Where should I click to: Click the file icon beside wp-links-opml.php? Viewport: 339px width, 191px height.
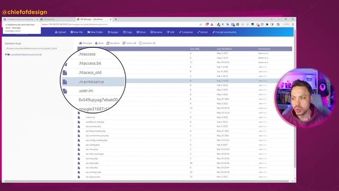[x=79, y=154]
